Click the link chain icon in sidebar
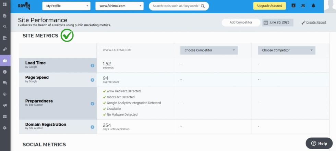This screenshot has height=151, width=336. click(5, 49)
